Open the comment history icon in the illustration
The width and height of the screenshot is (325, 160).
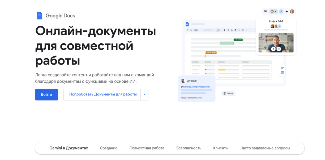click(266, 11)
